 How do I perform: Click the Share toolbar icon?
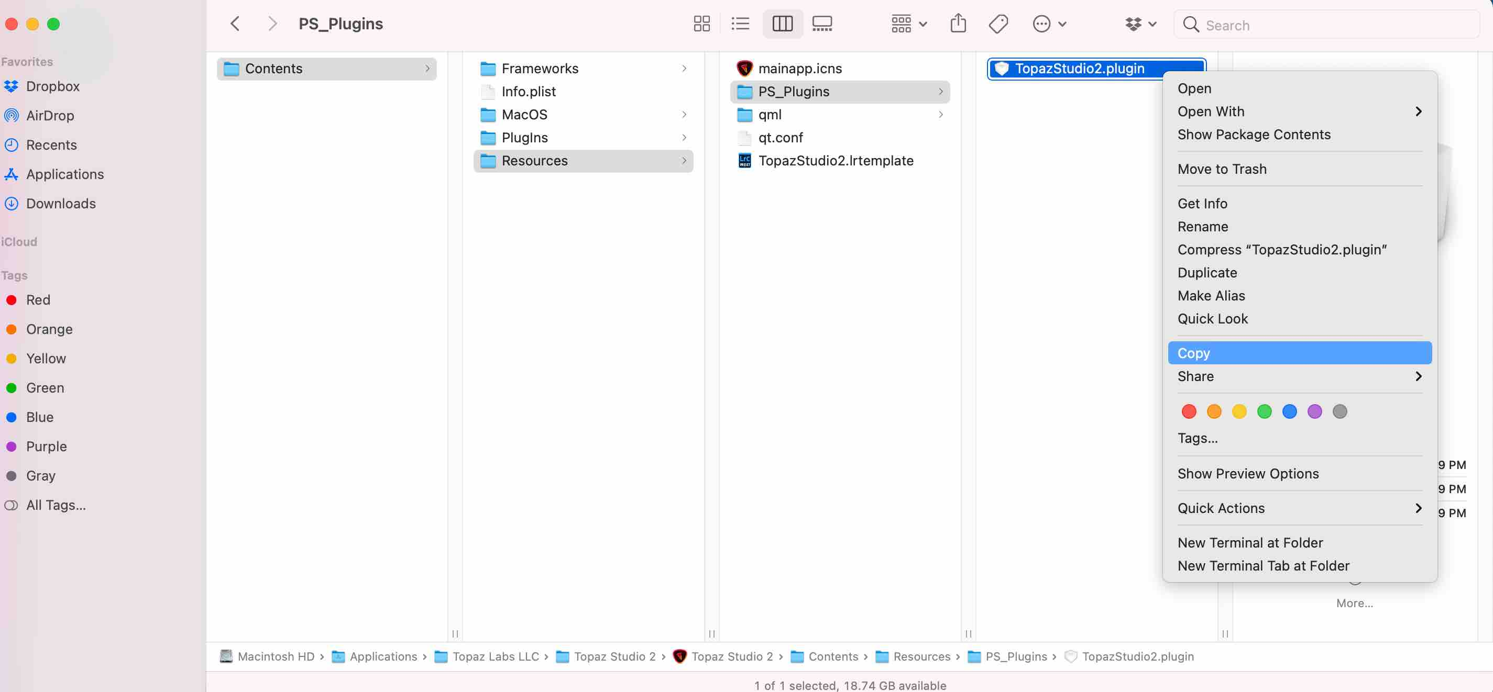click(x=958, y=24)
